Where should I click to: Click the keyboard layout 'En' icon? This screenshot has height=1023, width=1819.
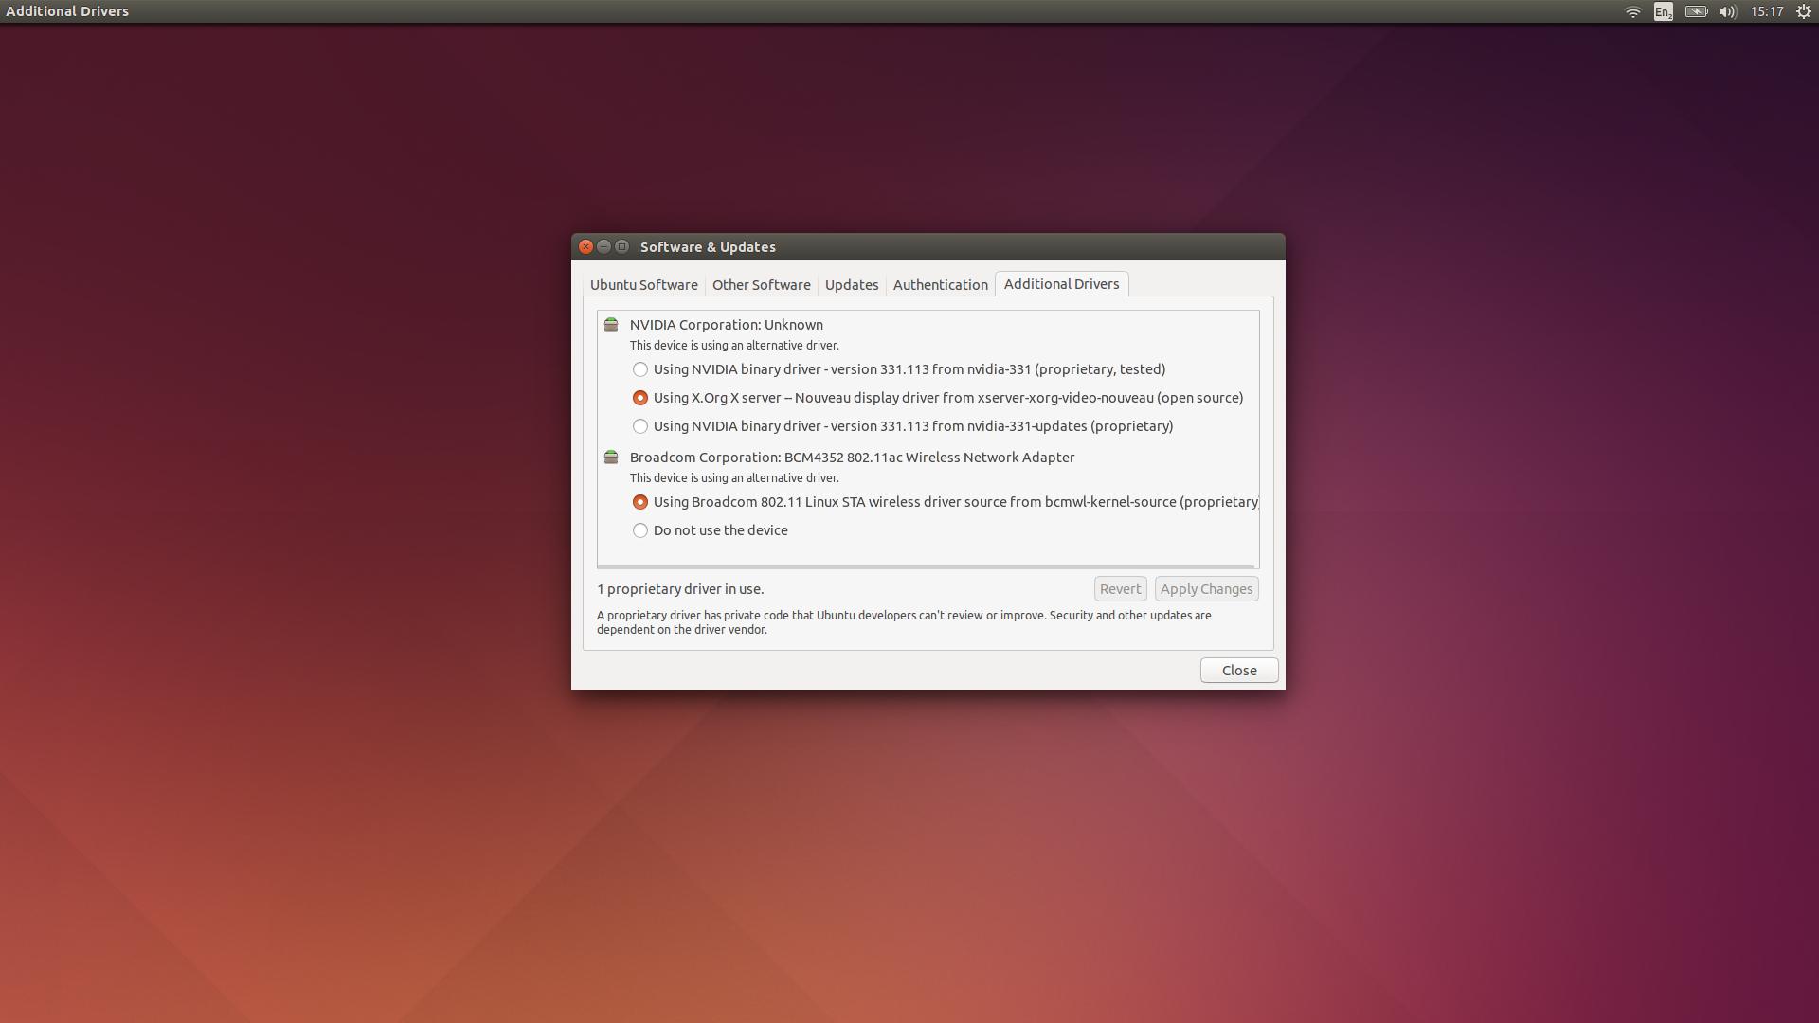(x=1662, y=11)
